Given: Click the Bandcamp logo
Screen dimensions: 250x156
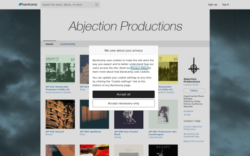Looking at the screenshot, I should (28, 5).
